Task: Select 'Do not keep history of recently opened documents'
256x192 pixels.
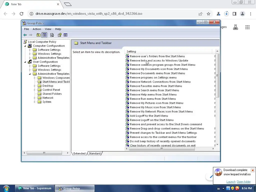Action: click(x=162, y=141)
